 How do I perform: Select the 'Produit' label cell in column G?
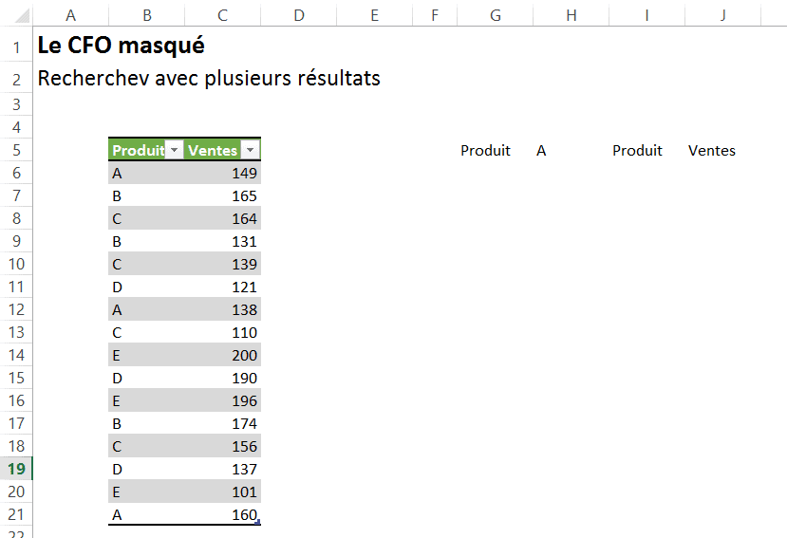[485, 151]
